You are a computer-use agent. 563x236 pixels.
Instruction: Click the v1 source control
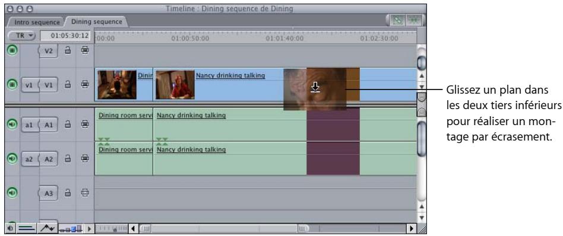tap(29, 85)
